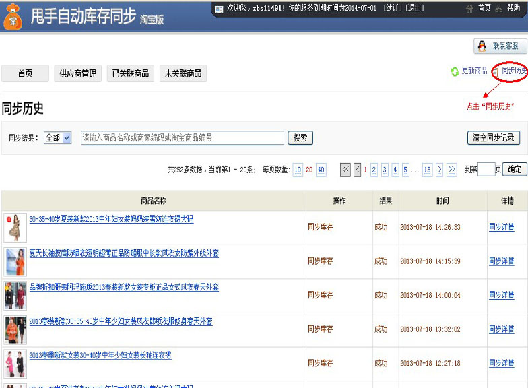Screen dimensions: 528x388
Task: Set page size to 40
Action: click(321, 170)
